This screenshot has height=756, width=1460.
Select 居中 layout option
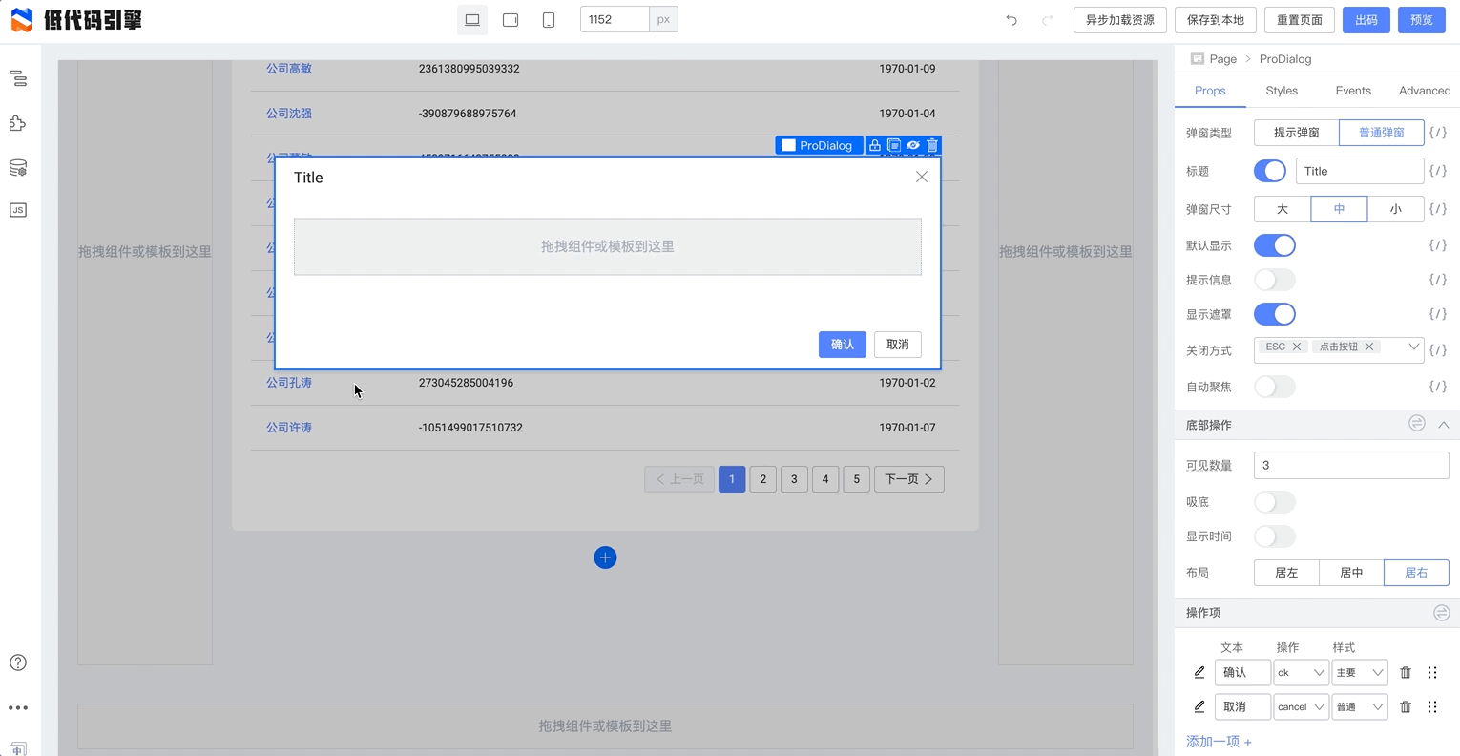(x=1351, y=573)
